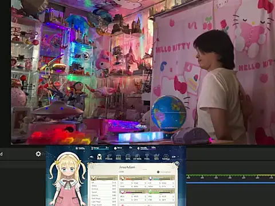Click the 500G gold counter
This screenshot has width=275, height=206.
[x=80, y=148]
